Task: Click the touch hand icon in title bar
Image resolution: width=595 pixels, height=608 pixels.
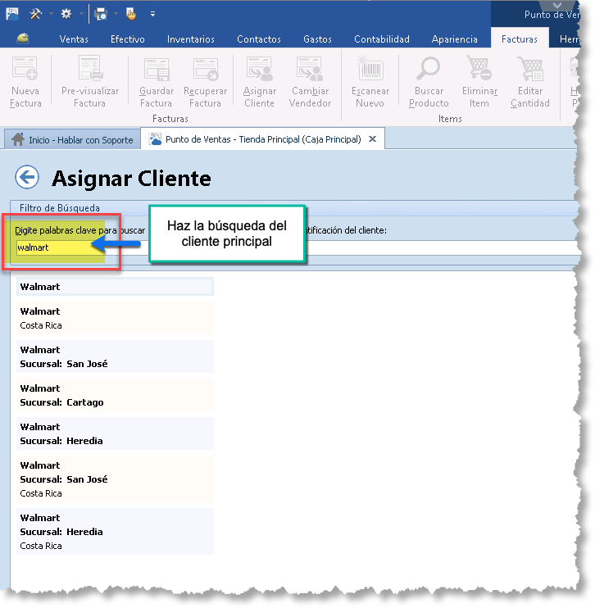Action: click(131, 14)
